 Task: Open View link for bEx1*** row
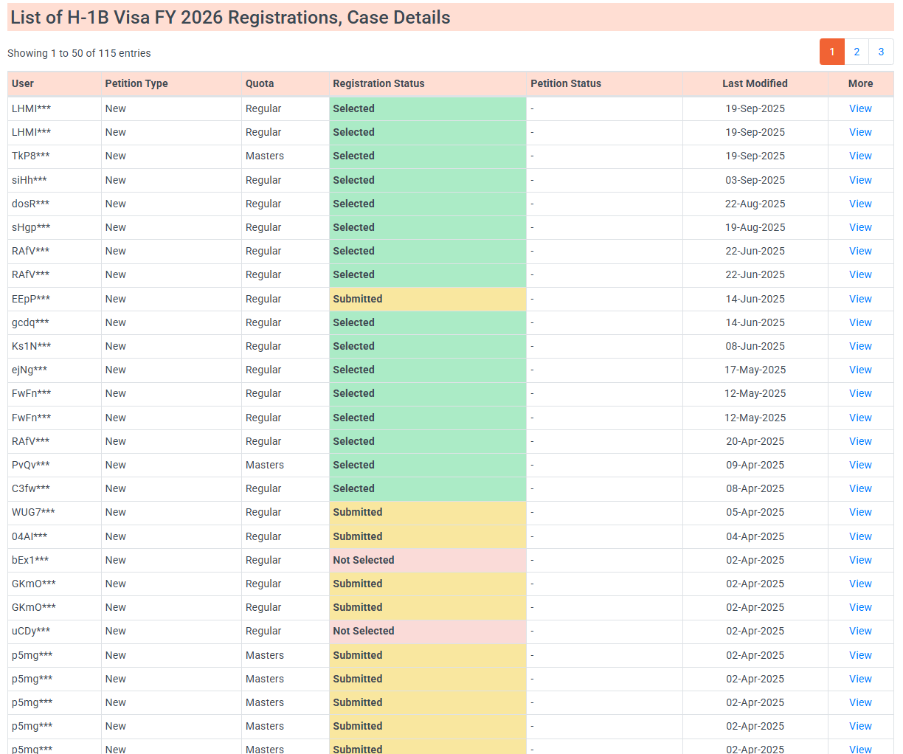tap(860, 560)
